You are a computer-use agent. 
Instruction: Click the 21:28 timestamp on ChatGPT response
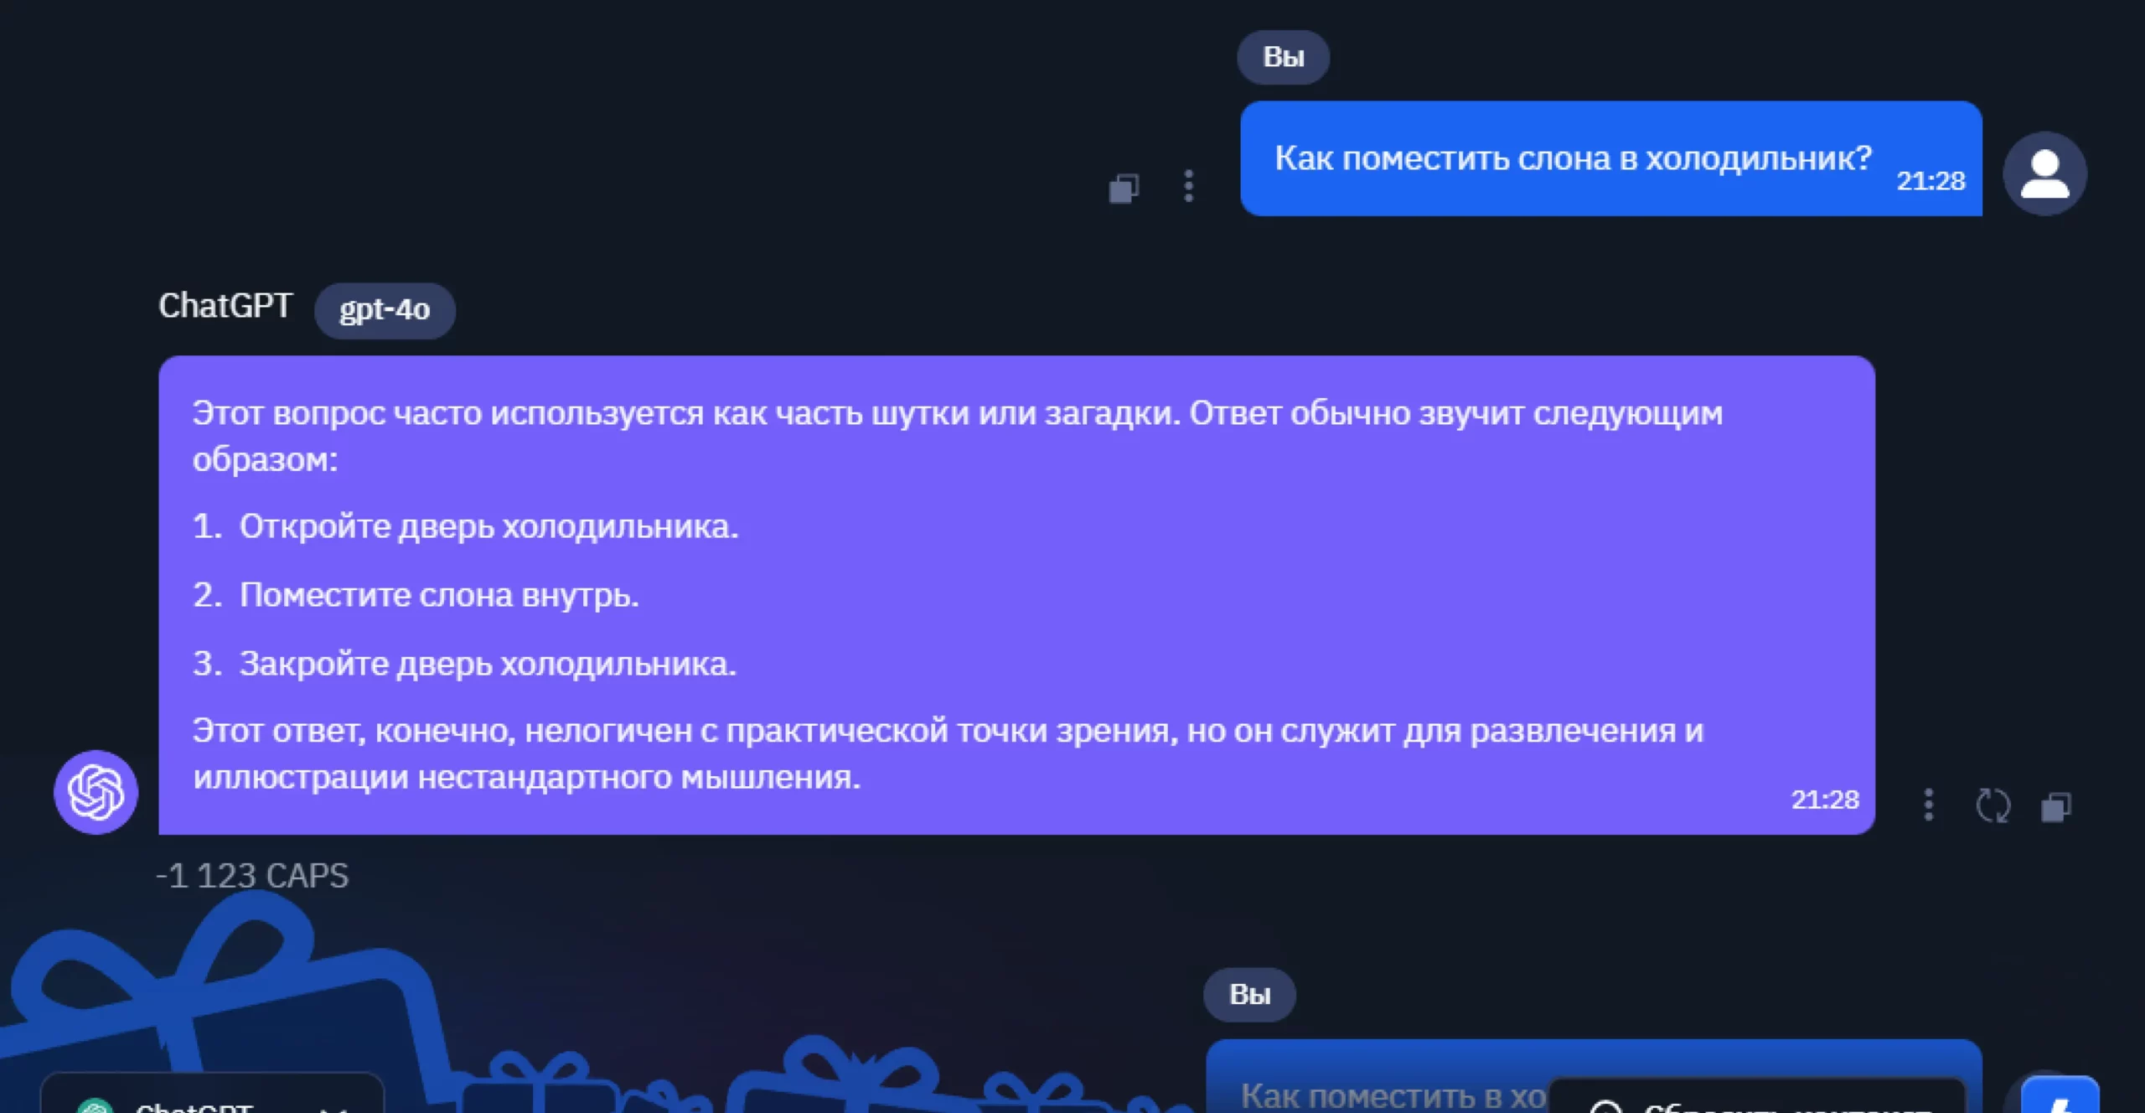1824,800
